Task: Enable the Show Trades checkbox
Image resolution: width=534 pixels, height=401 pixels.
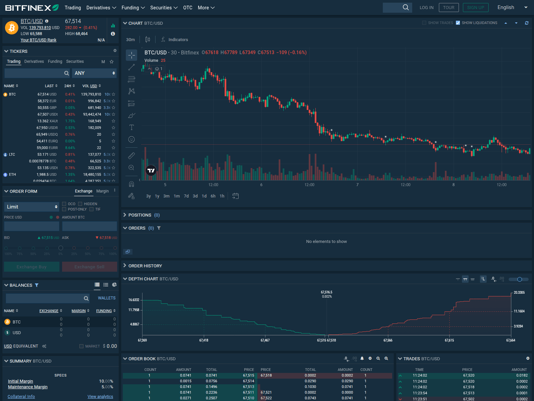Action: click(x=424, y=23)
